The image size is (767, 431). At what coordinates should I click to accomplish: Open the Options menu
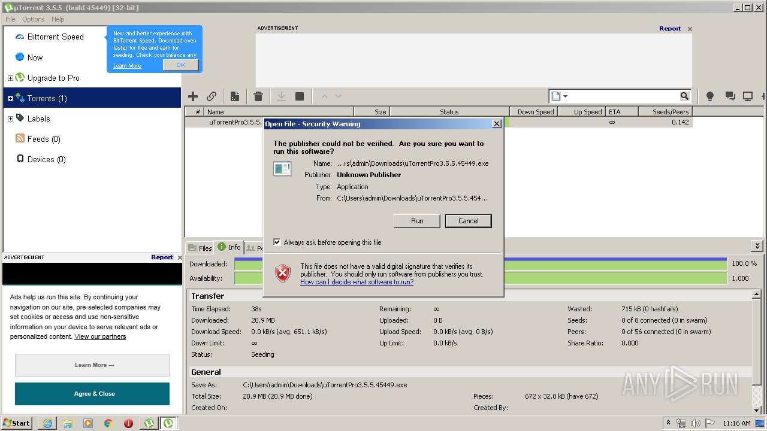click(x=34, y=19)
